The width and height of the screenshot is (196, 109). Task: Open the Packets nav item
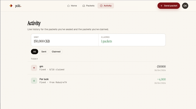88,6
